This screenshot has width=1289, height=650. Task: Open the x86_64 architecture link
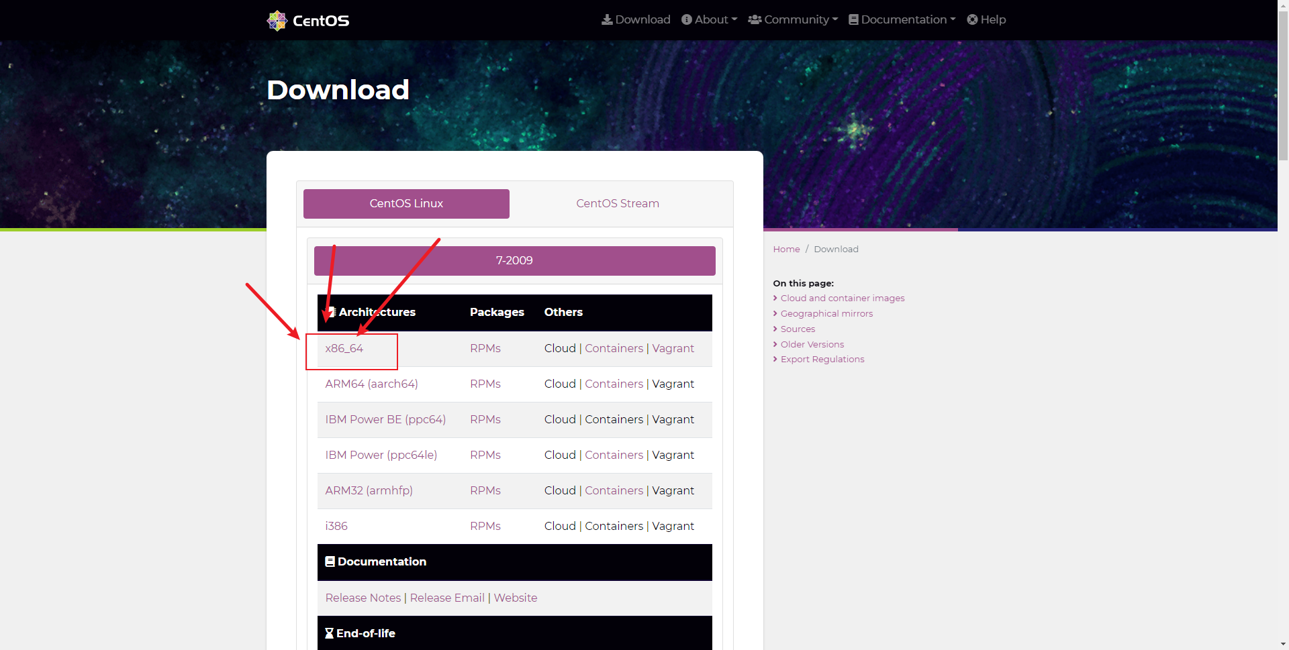coord(344,348)
